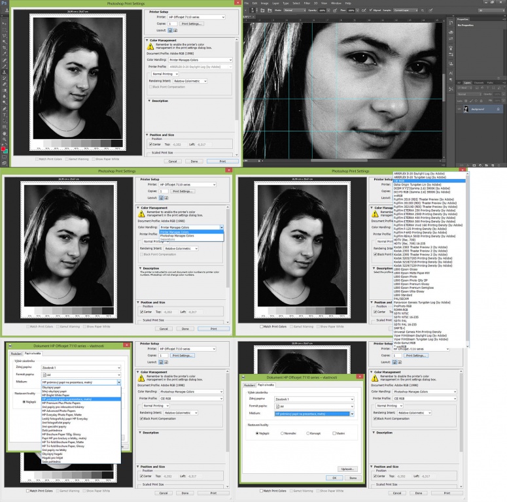Open the Image menu in Photoshop
The image size is (507, 502).
(x=264, y=3)
